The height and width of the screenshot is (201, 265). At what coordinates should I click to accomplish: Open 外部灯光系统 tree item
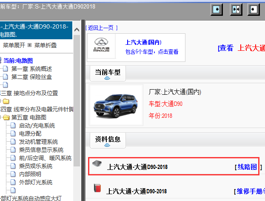[x=35, y=182]
